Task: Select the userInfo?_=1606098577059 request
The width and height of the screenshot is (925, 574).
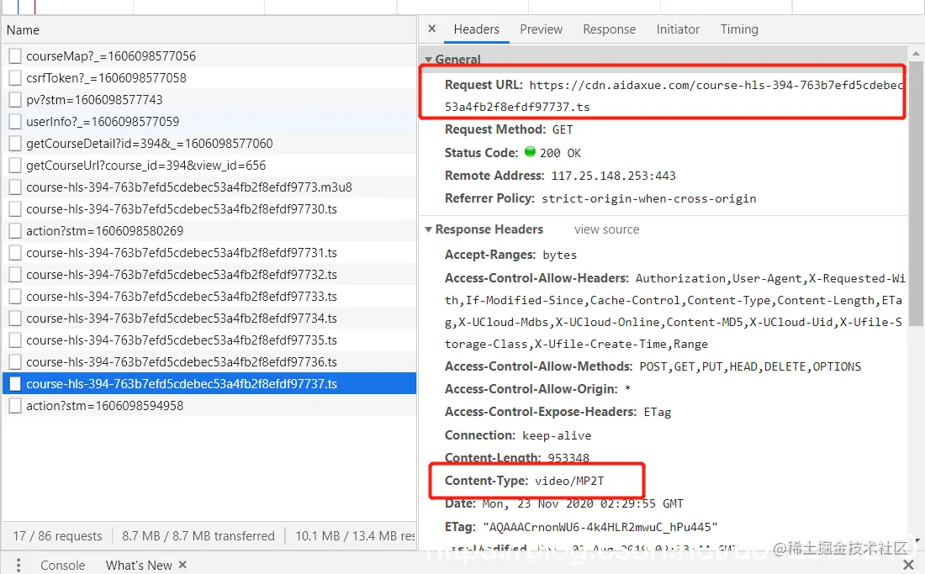Action: pyautogui.click(x=209, y=121)
